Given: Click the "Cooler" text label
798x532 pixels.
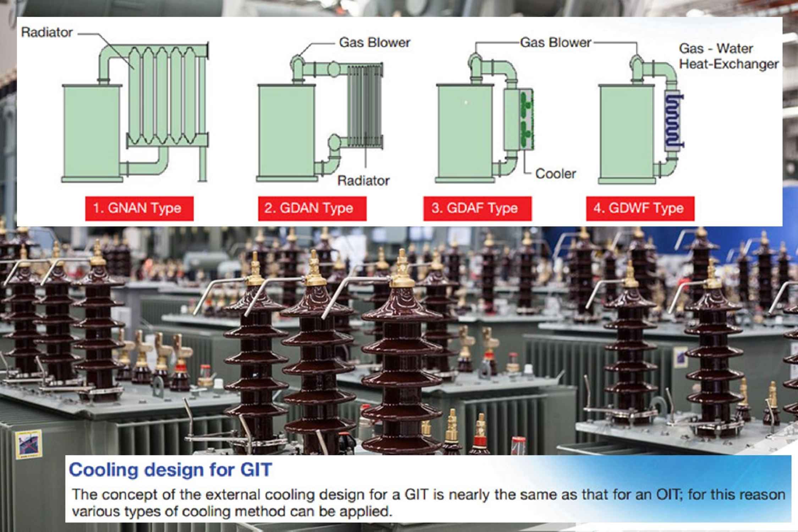Looking at the screenshot, I should pyautogui.click(x=555, y=174).
